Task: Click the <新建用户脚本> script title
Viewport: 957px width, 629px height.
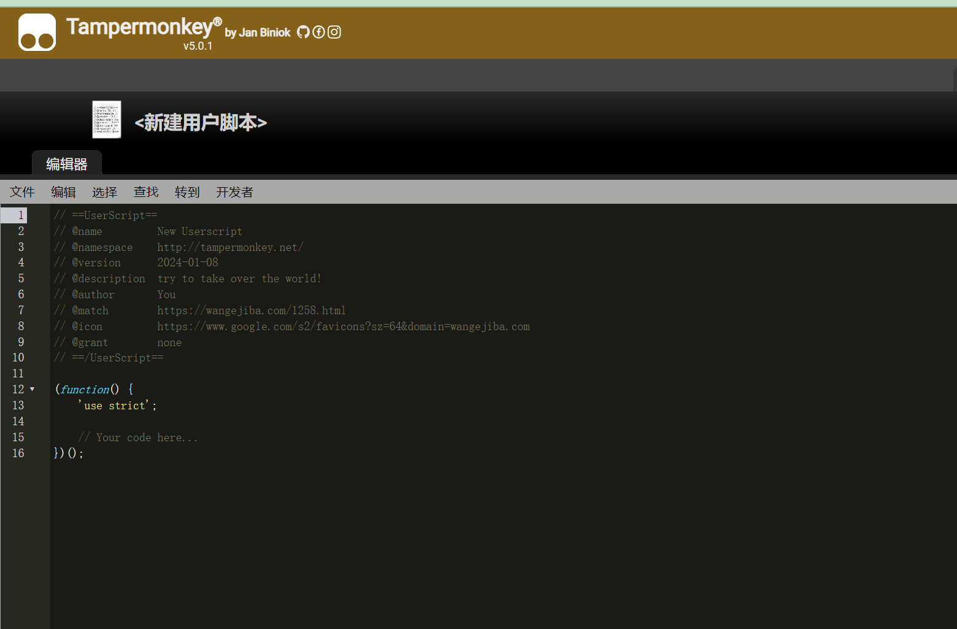Action: coord(201,123)
